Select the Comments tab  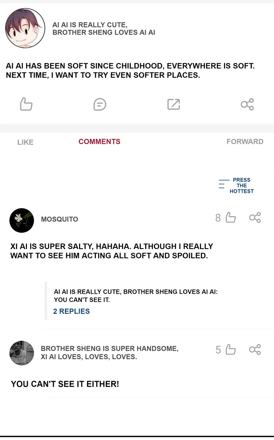tap(99, 142)
